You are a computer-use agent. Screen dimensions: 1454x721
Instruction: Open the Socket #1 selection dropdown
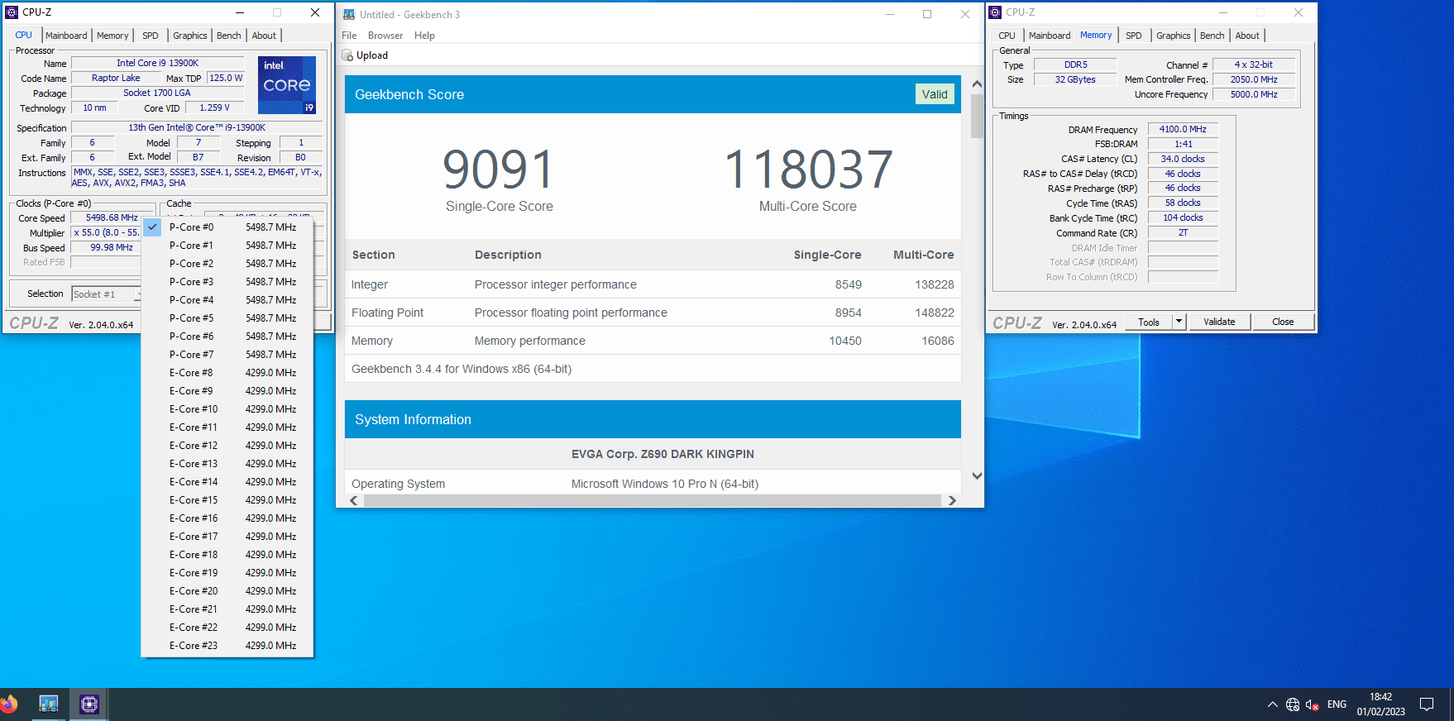pyautogui.click(x=107, y=294)
